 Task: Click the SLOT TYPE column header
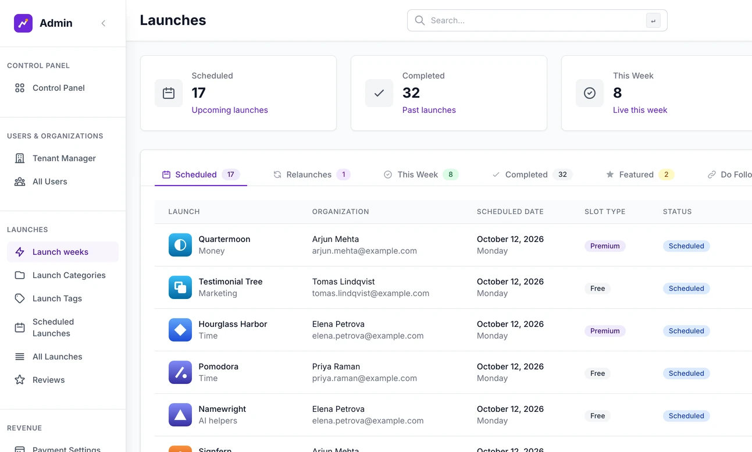pyautogui.click(x=605, y=212)
